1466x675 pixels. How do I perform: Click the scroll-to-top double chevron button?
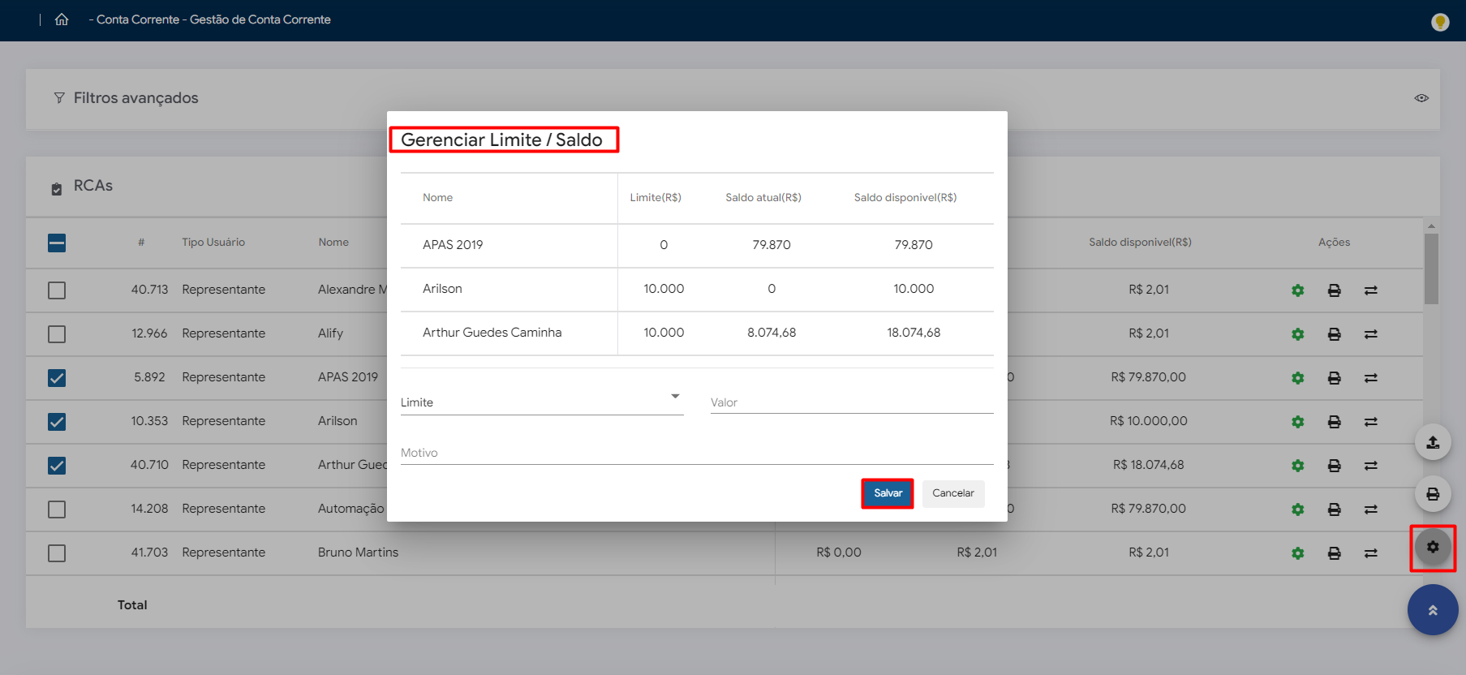click(x=1433, y=610)
